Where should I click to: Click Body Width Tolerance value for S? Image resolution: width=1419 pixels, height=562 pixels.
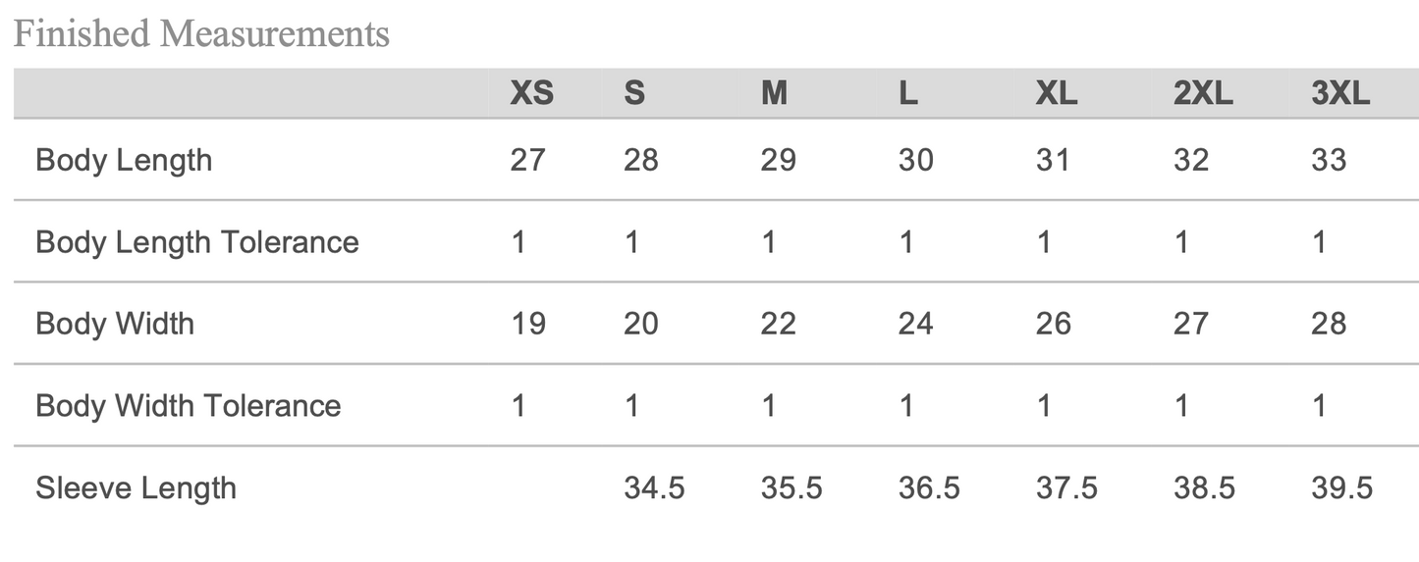[x=631, y=406]
